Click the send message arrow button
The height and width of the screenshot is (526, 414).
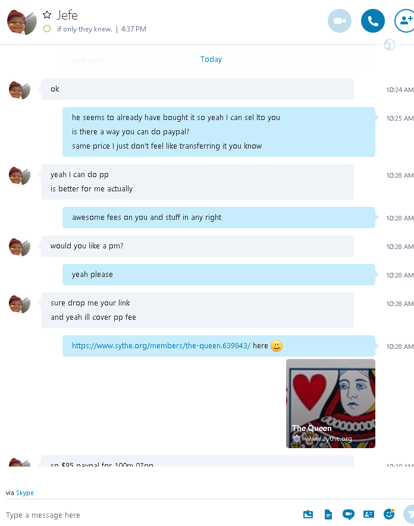point(409,514)
